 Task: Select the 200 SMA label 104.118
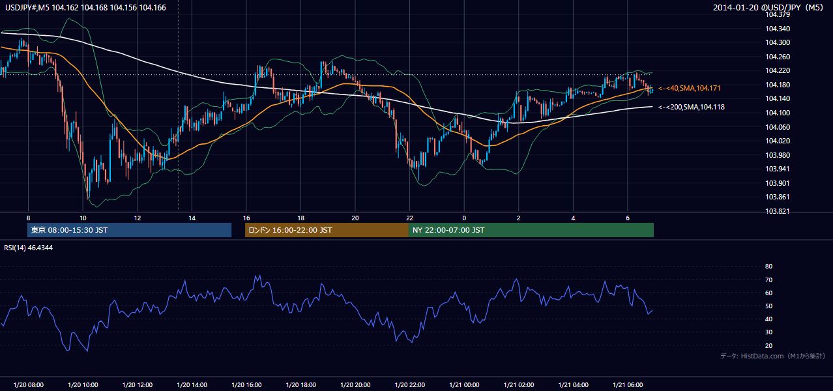(x=692, y=107)
